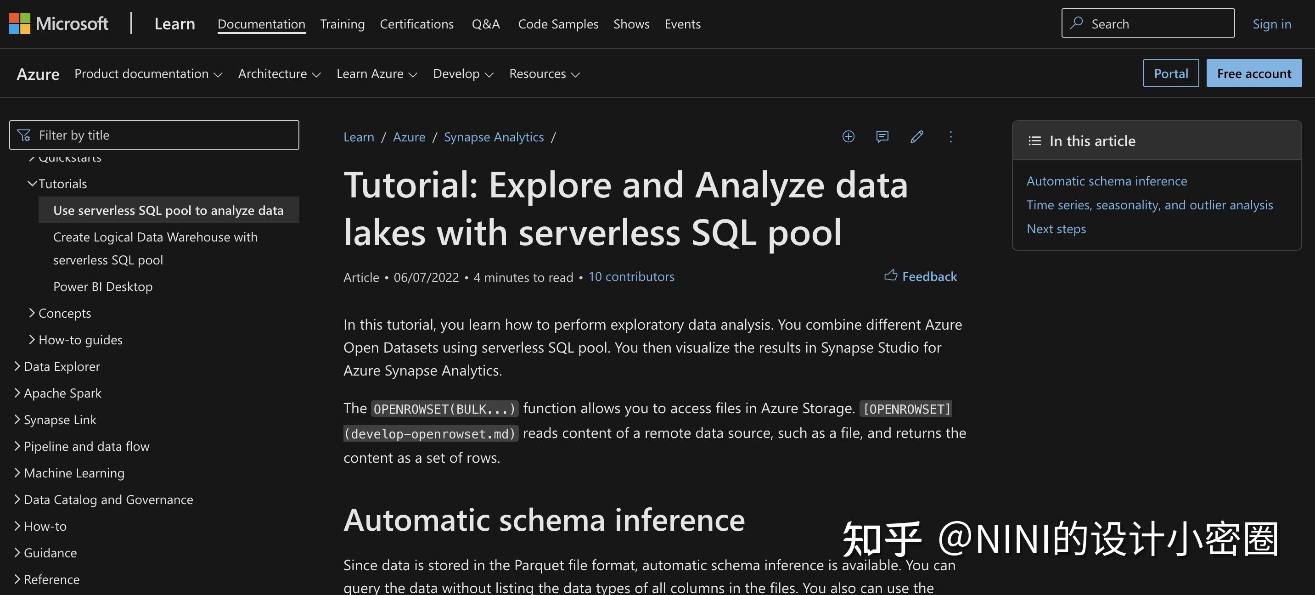1315x595 pixels.
Task: Expand Pipeline and data flow section
Action: 17,446
